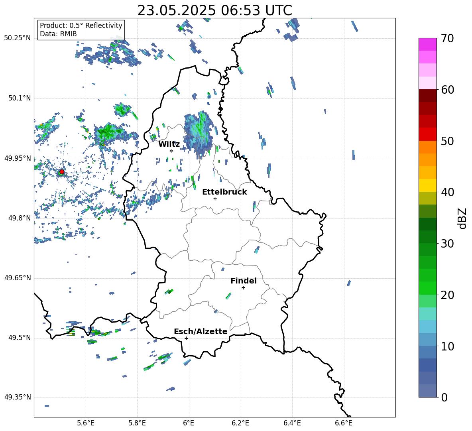Pick the bright red colorbar swatch just above 50
This screenshot has height=431, width=472.
point(427,134)
